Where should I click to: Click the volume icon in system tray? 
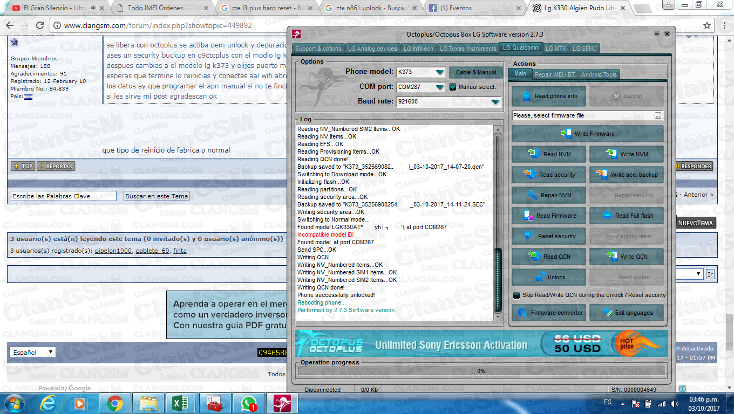click(675, 403)
